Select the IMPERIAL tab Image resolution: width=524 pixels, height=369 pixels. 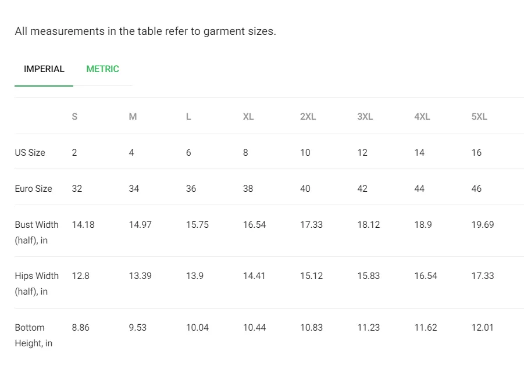(x=44, y=69)
